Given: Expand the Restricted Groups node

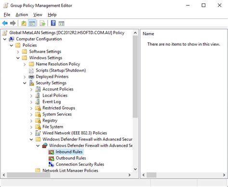Looking at the screenshot, I should coord(31,108).
